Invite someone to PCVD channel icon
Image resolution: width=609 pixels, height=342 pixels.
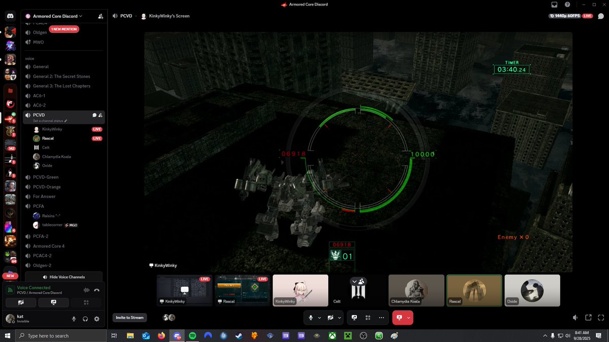101,115
